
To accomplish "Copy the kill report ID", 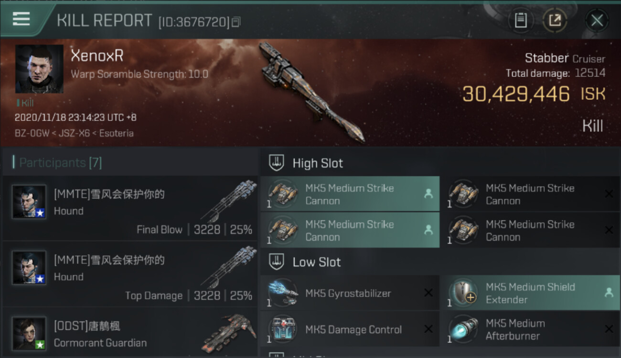I will (x=236, y=21).
